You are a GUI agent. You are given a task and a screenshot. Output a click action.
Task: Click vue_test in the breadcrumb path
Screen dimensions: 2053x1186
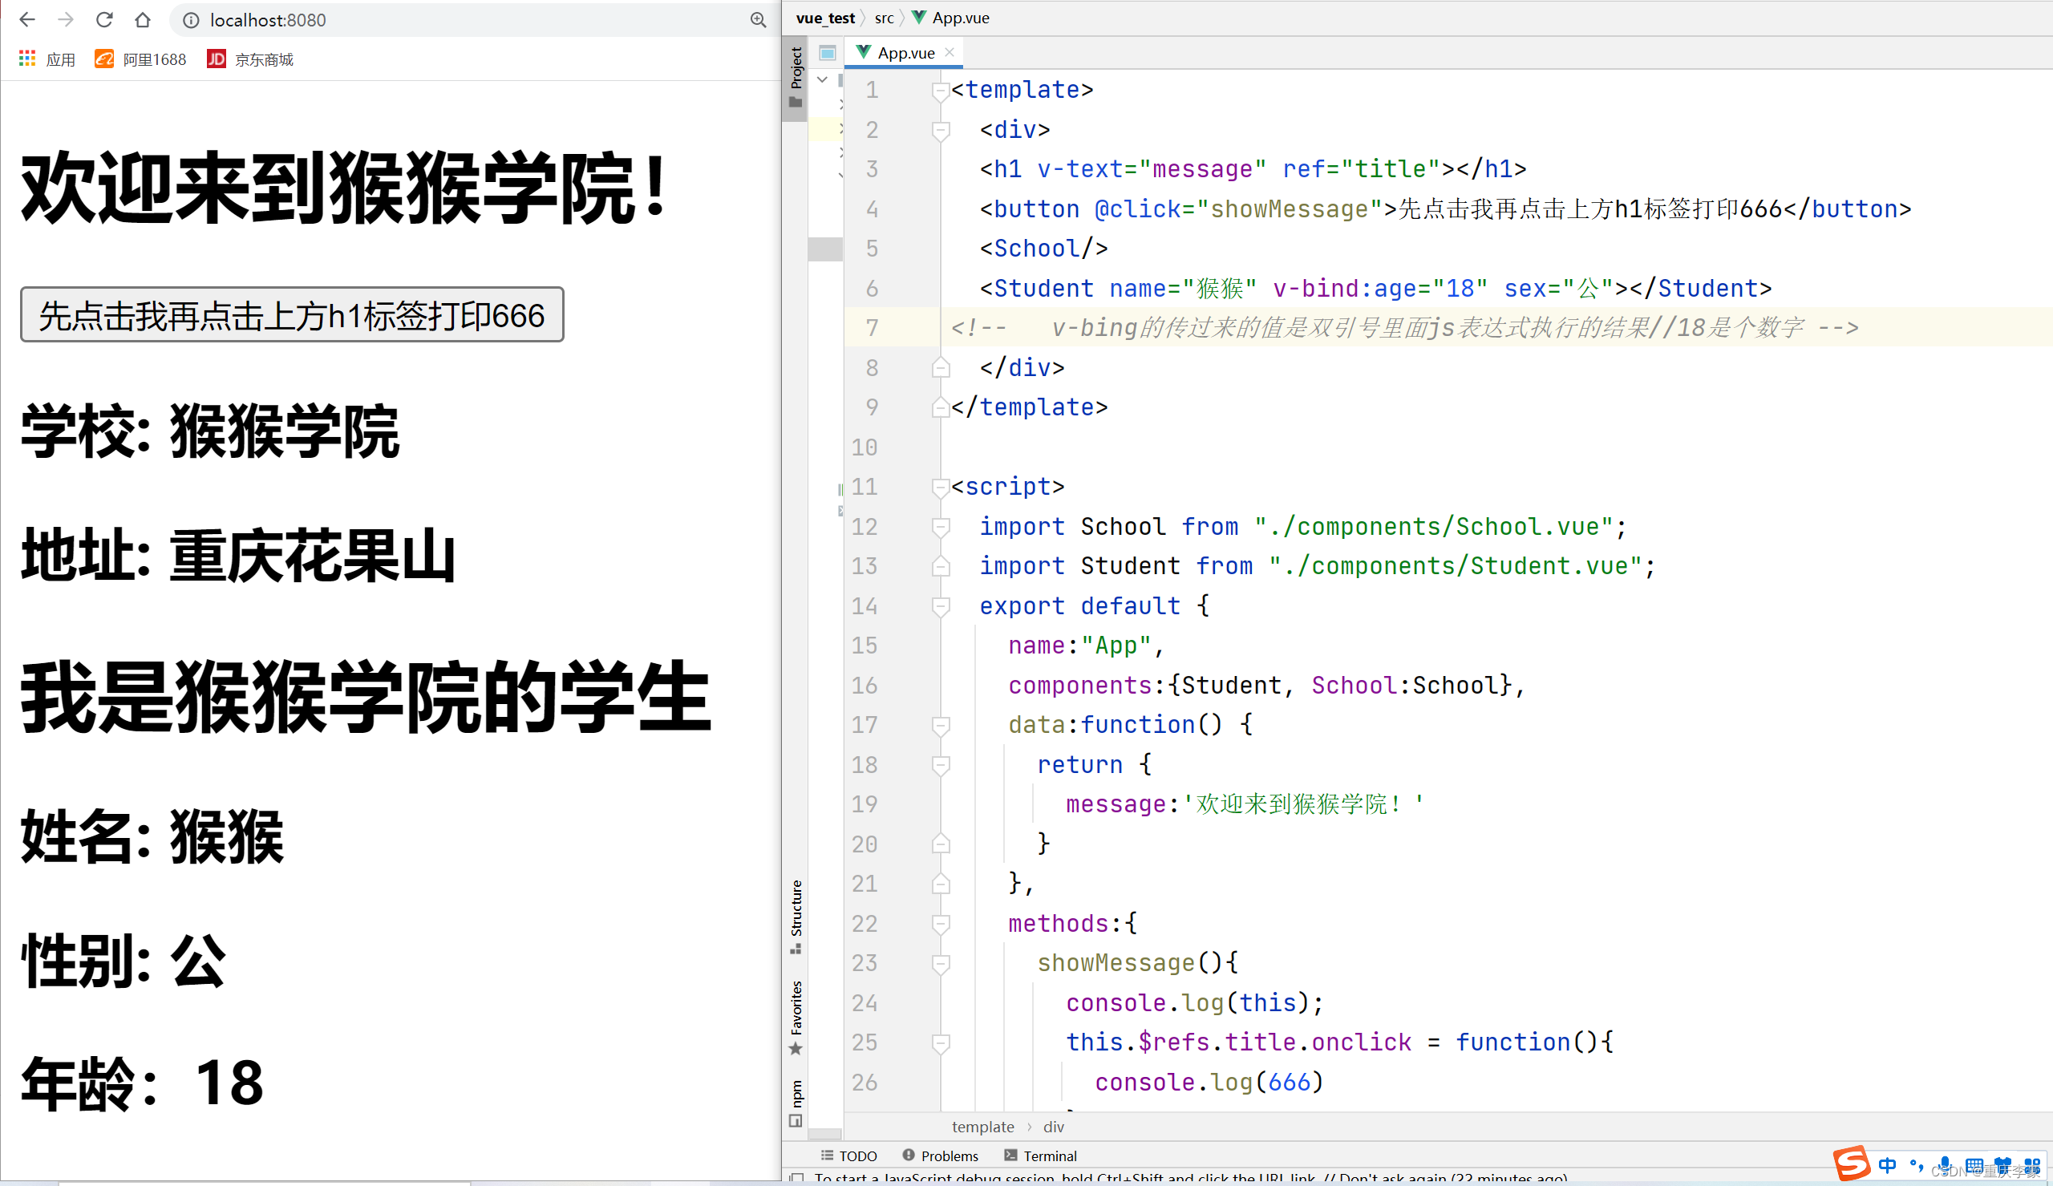pyautogui.click(x=825, y=18)
